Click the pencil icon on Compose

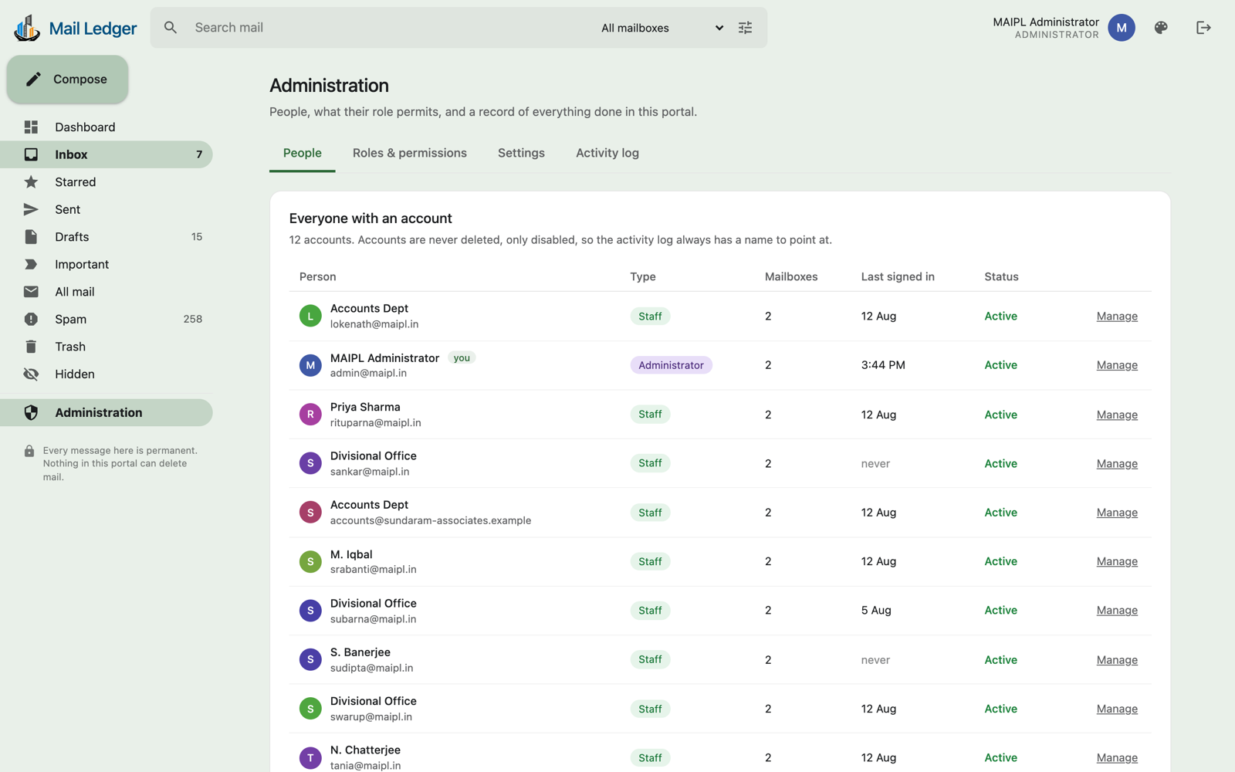pos(33,79)
